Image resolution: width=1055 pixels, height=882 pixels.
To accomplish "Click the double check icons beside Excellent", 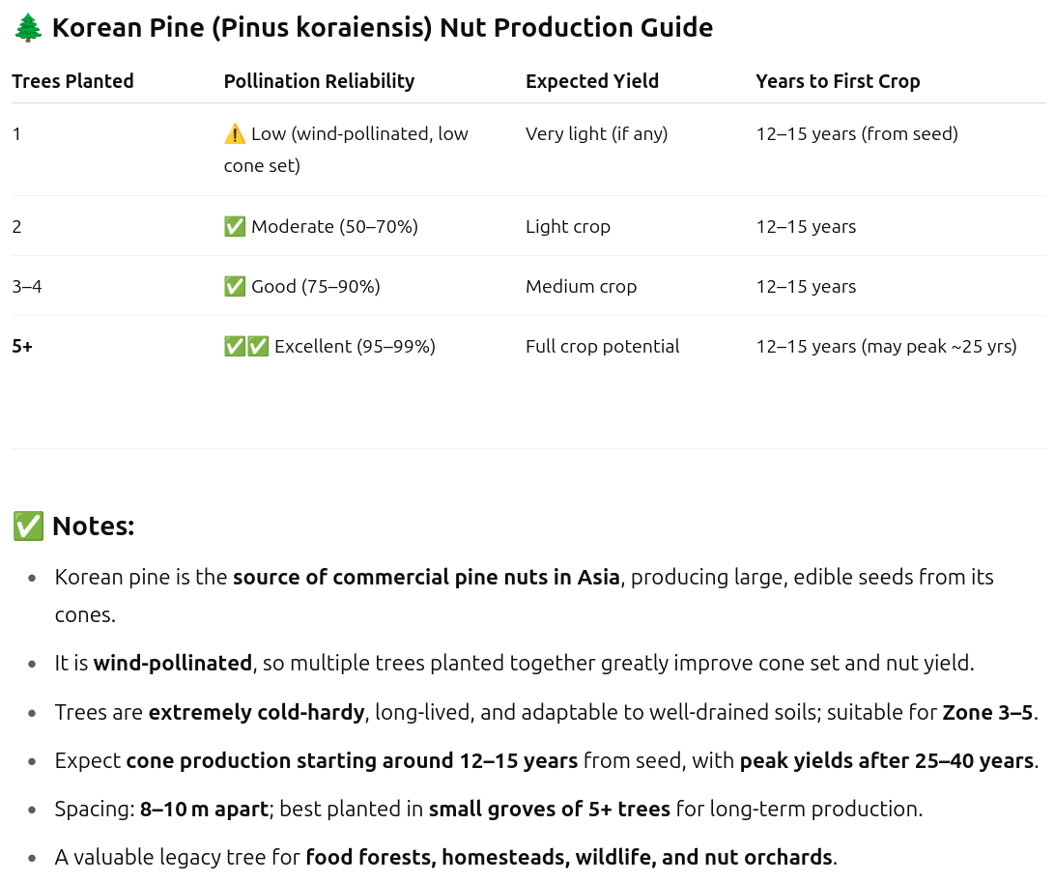I will coord(246,347).
